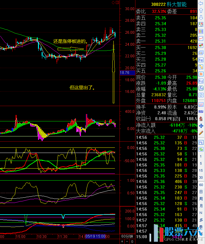205x244 pixels.
Task: Click the green refresh icon in sidebar
Action: click(201, 149)
